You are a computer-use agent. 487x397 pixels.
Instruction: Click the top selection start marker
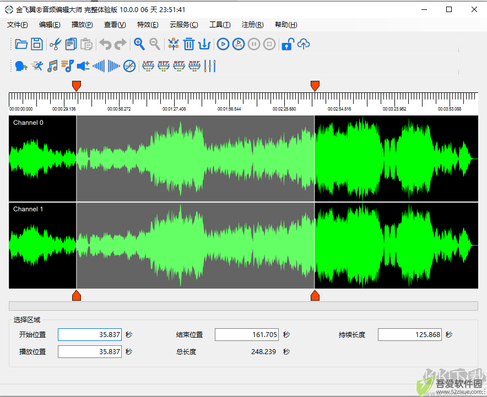click(x=77, y=86)
